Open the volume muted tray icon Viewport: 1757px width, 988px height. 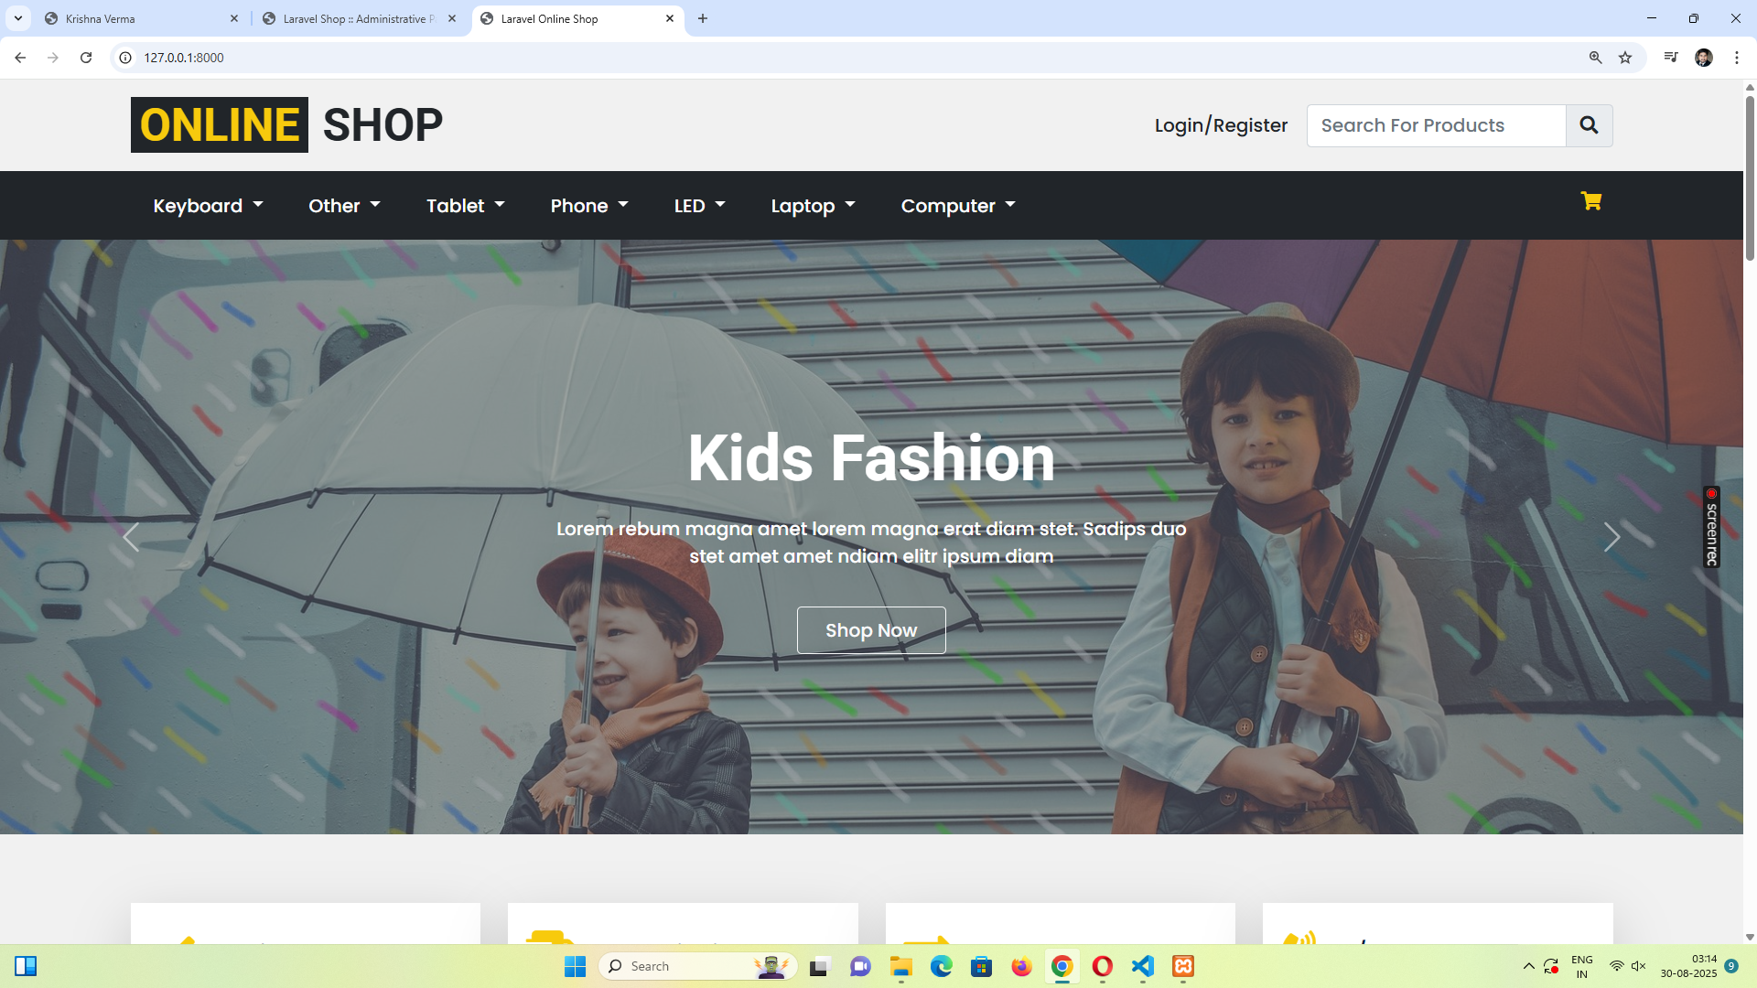pos(1639,966)
